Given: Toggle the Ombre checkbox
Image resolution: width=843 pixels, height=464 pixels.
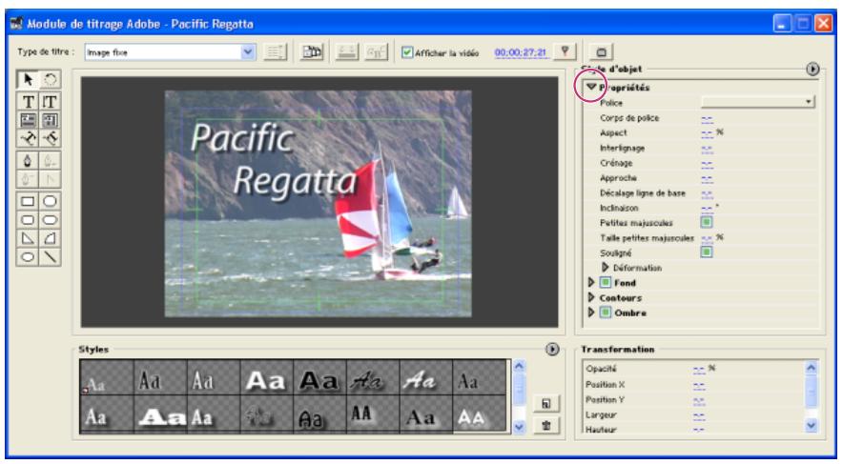Looking at the screenshot, I should tap(606, 312).
